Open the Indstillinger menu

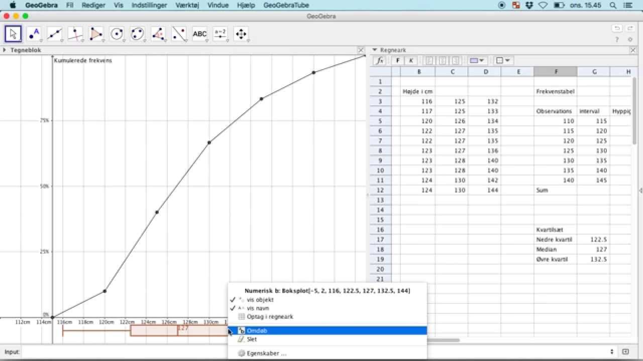pyautogui.click(x=149, y=5)
